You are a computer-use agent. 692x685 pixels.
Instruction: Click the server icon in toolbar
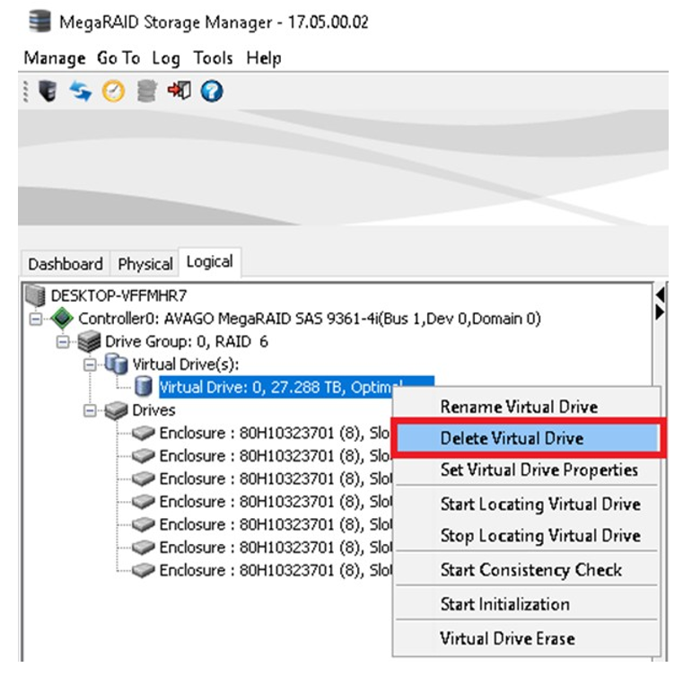coord(48,92)
